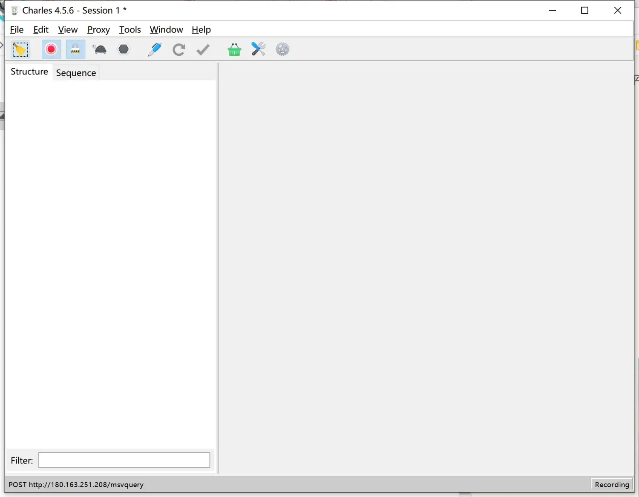The image size is (639, 497).
Task: Close the Charles window
Action: click(618, 11)
